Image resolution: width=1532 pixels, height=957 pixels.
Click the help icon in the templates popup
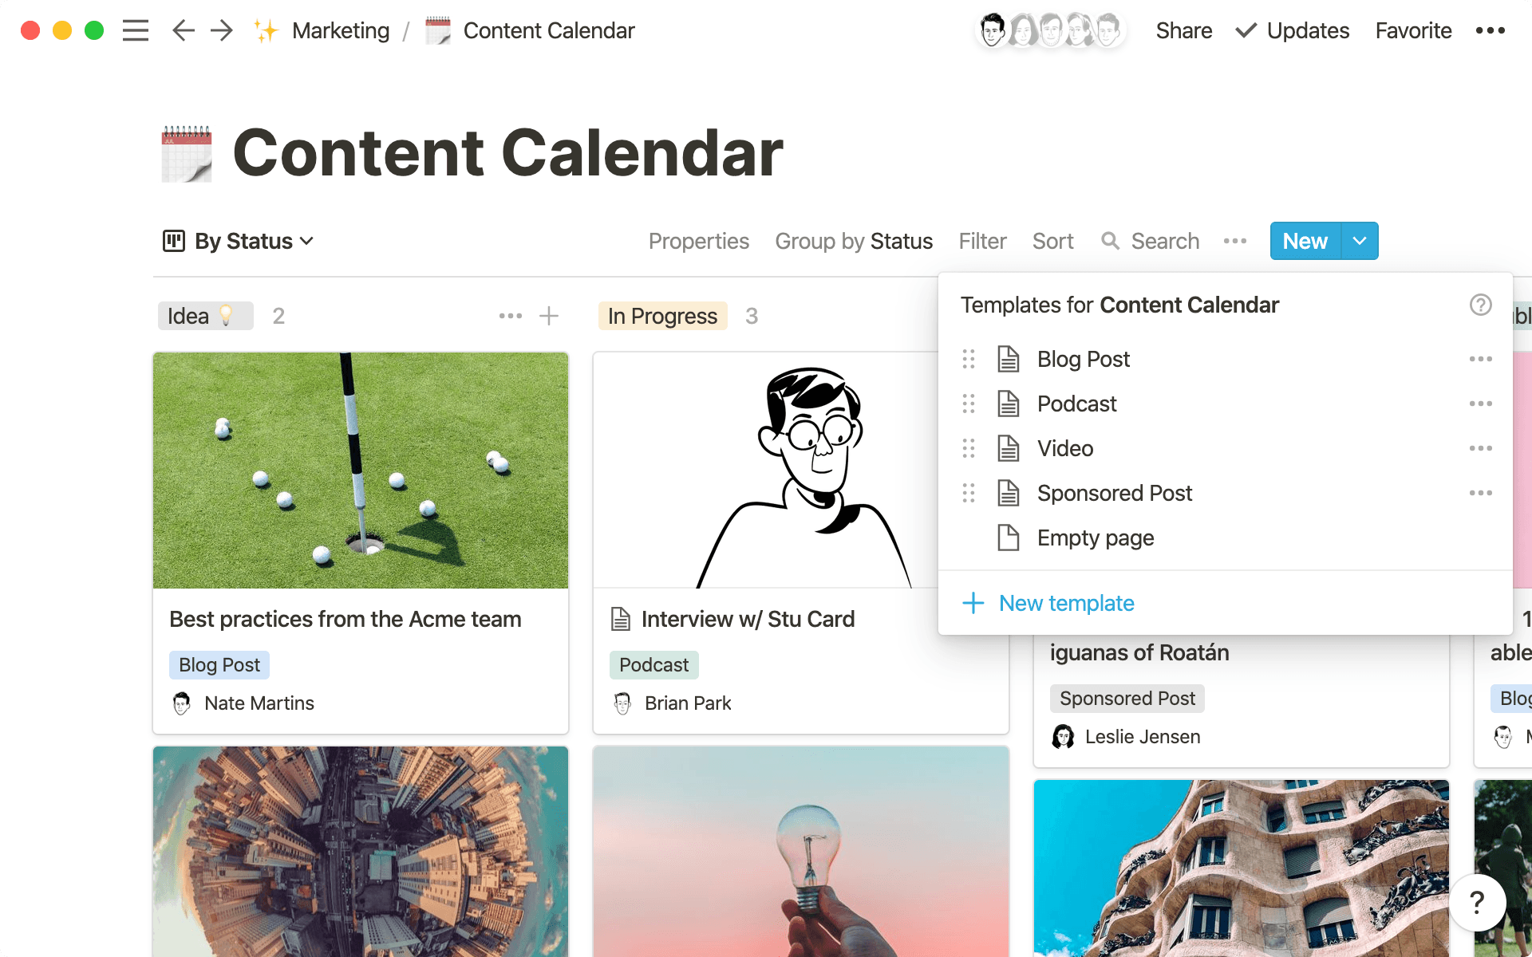(x=1480, y=305)
